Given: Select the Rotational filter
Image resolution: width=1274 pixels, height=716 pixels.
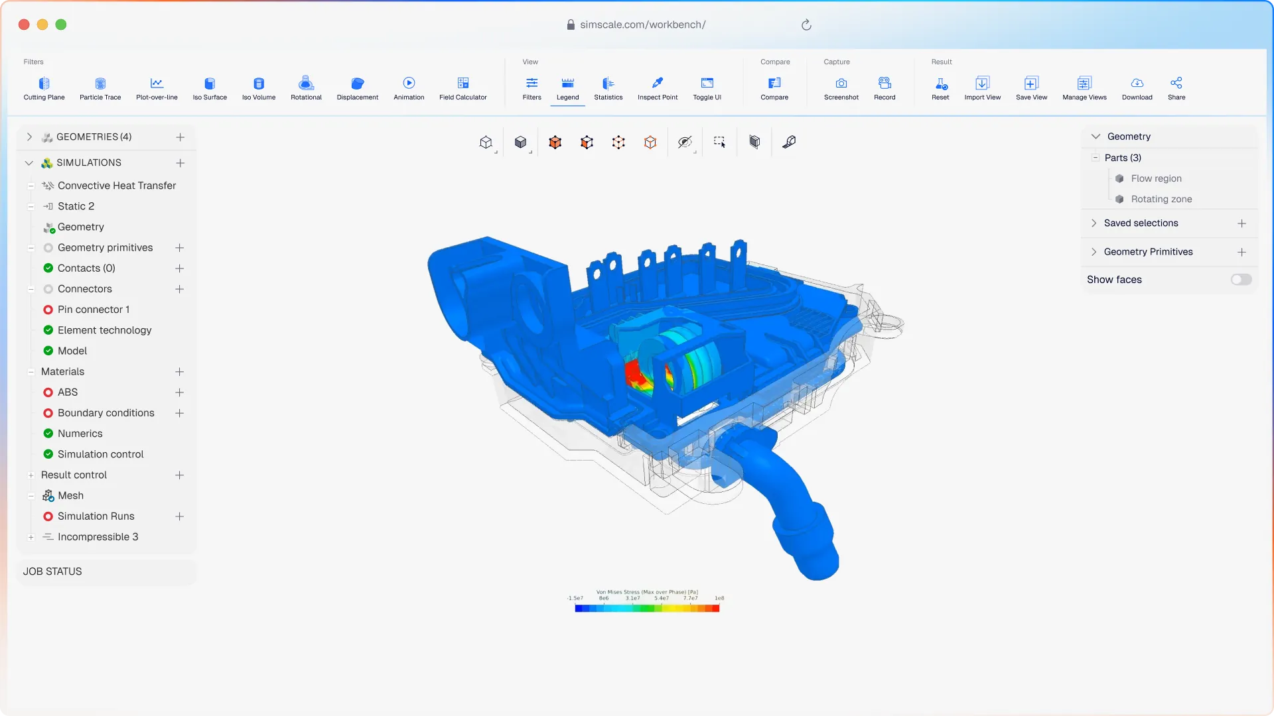Looking at the screenshot, I should pos(306,88).
